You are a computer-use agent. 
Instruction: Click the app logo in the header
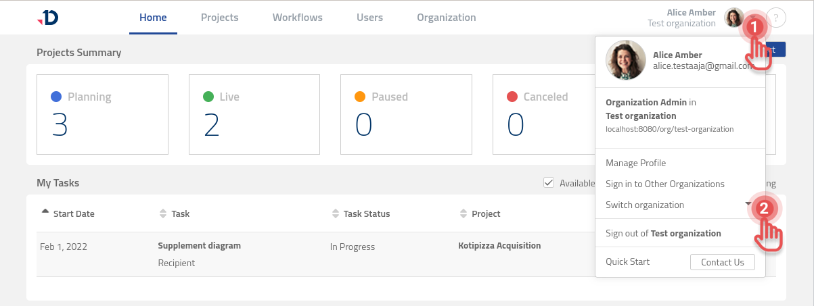(x=48, y=18)
